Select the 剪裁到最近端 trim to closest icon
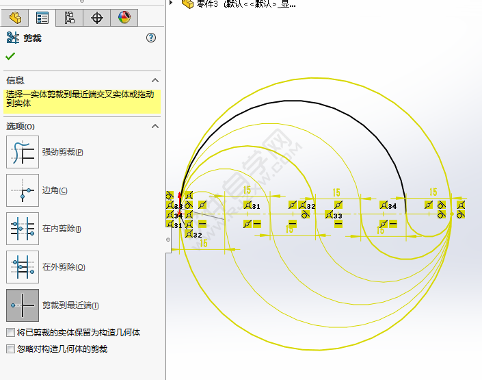The image size is (482, 380). coord(23,305)
